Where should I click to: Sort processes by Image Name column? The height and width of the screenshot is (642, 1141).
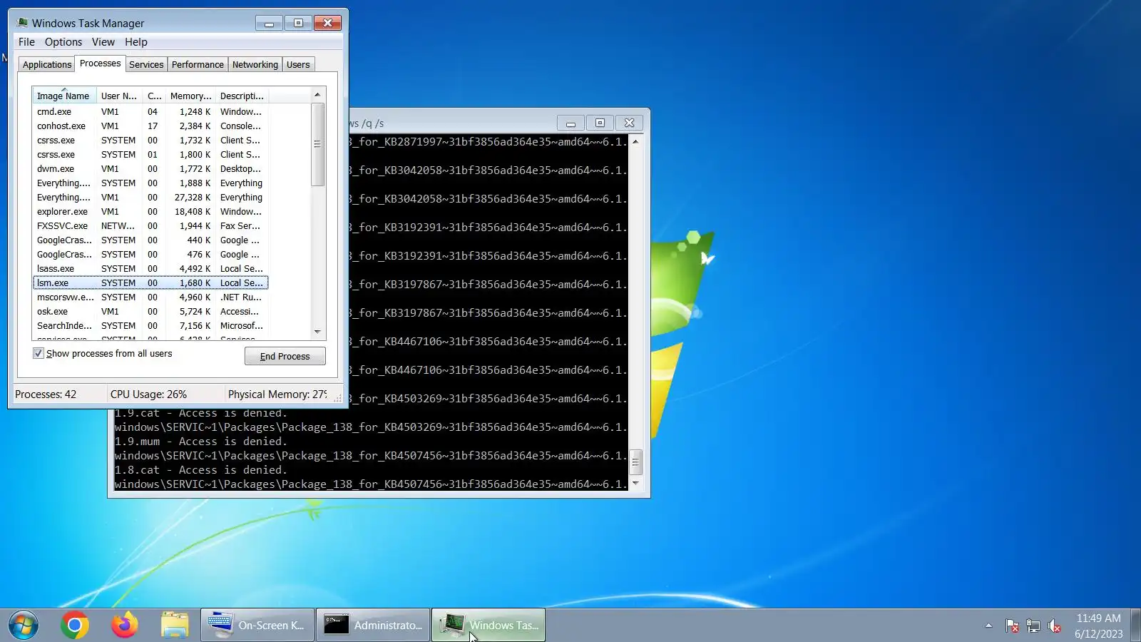pos(64,96)
